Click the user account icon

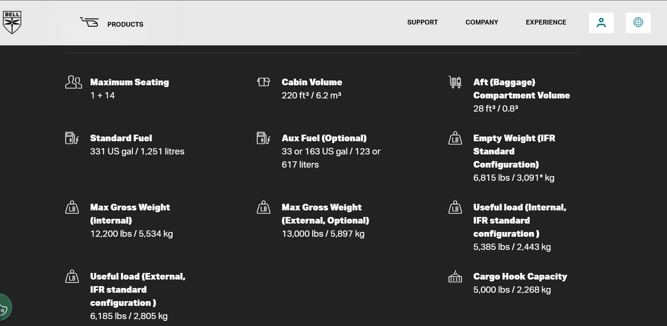(x=601, y=23)
